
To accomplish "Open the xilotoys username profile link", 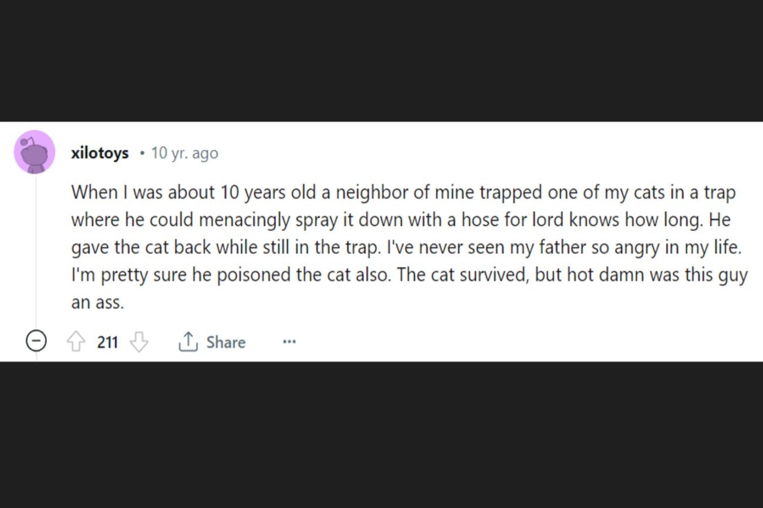I will (100, 153).
